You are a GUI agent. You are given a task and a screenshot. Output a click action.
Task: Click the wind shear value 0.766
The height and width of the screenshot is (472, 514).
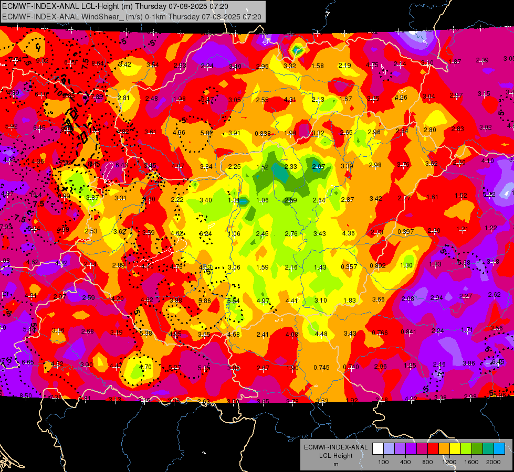click(x=380, y=333)
